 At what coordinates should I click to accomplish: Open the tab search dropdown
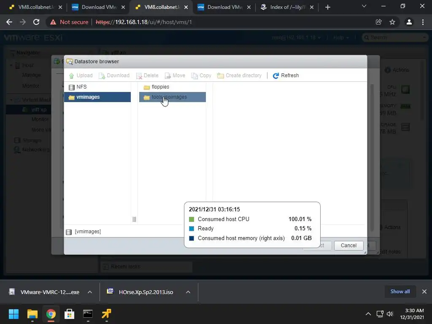364,6
